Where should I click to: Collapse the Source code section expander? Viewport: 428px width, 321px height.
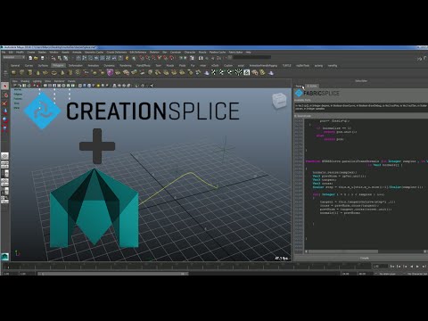click(x=295, y=116)
